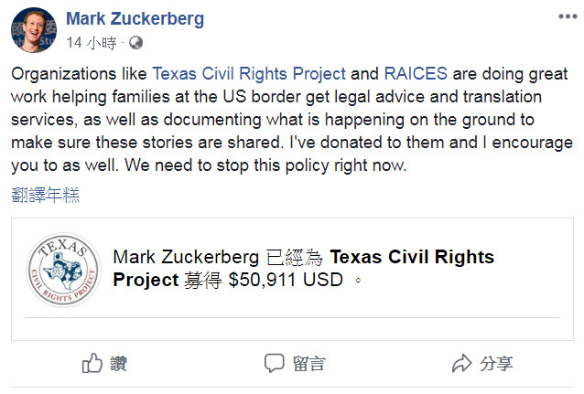Screen dimensions: 584x394
Task: Click the share arrow icon
Action: (x=461, y=363)
